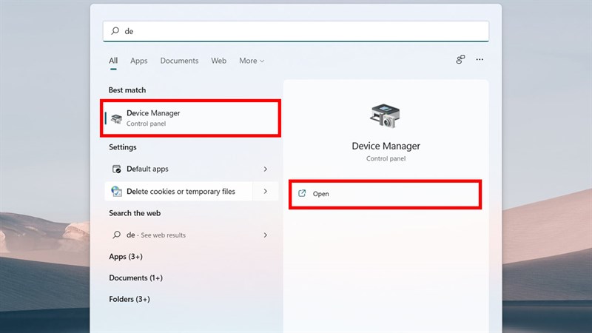Expand the 'de' web results chevron
The width and height of the screenshot is (592, 333).
pos(265,235)
